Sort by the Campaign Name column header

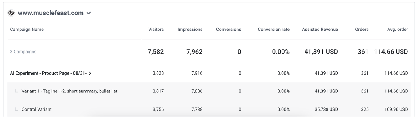27,30
